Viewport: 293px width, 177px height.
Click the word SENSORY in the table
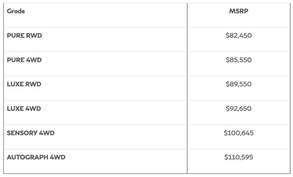tap(22, 133)
